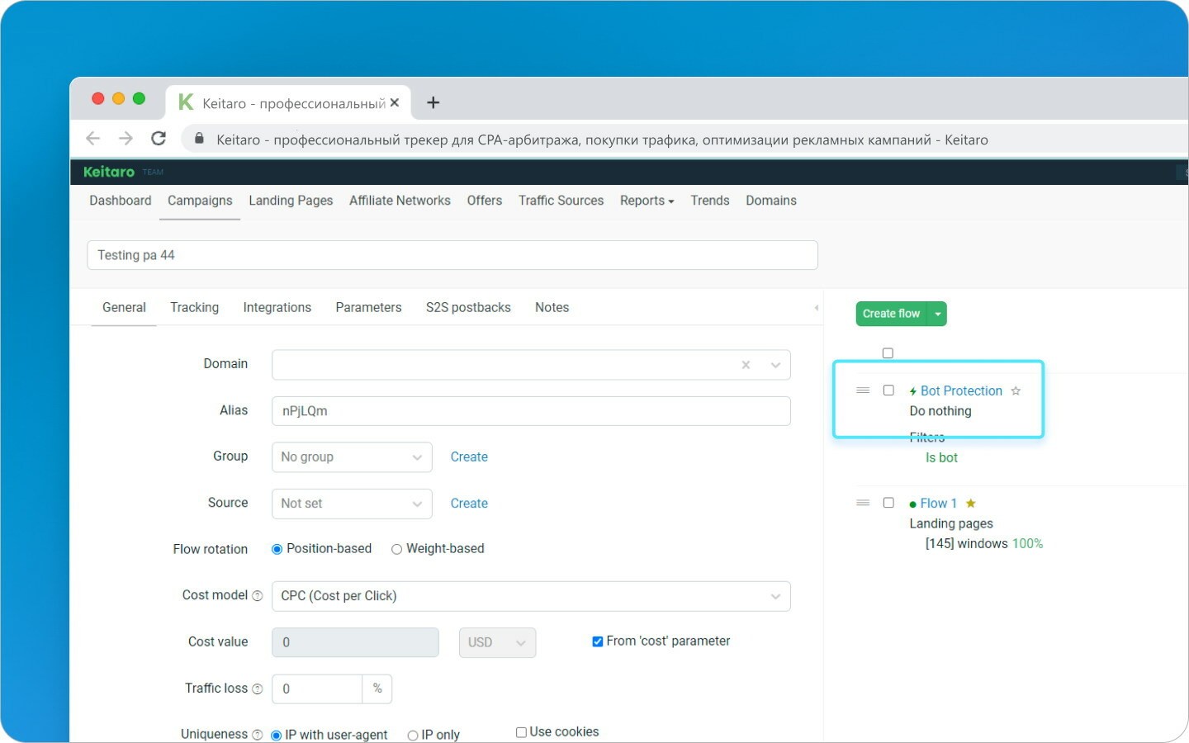1189x743 pixels.
Task: Click the Traffic loss input field
Action: point(317,689)
